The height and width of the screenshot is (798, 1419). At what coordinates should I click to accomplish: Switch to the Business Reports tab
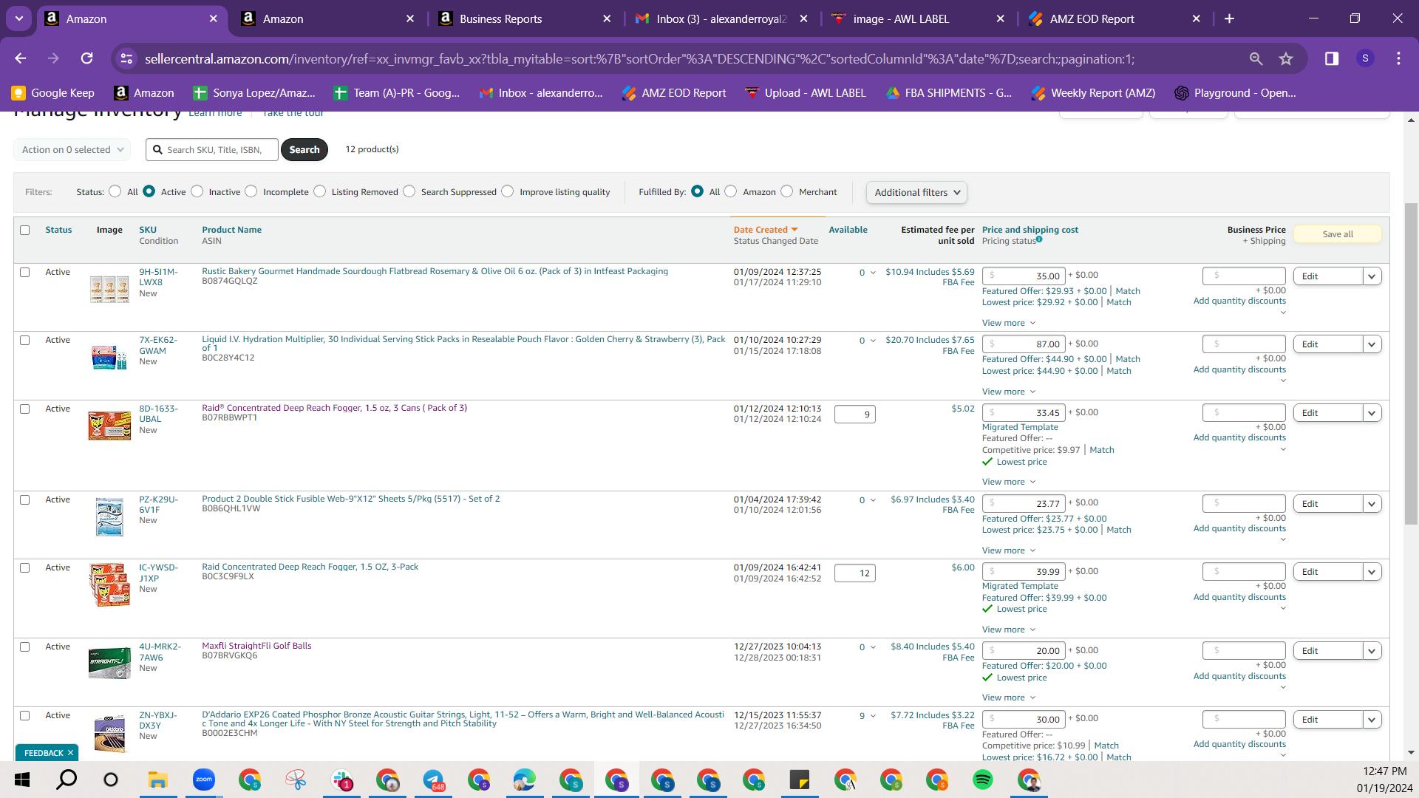point(525,19)
